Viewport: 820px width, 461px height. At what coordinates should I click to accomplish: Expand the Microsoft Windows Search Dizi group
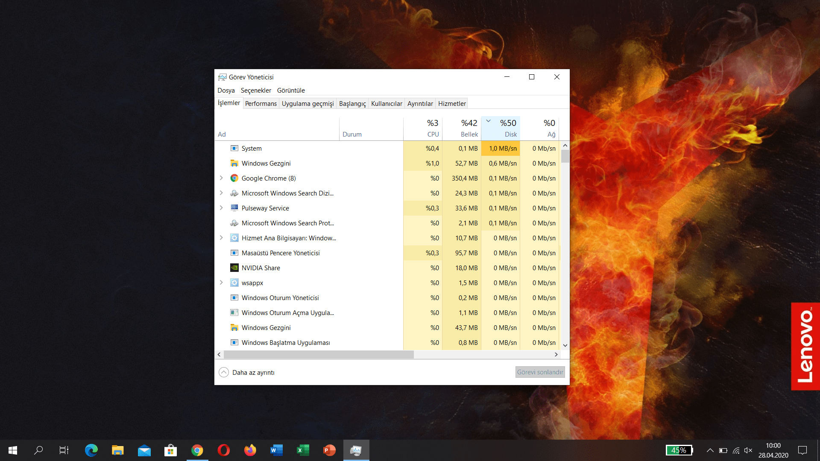coord(221,193)
